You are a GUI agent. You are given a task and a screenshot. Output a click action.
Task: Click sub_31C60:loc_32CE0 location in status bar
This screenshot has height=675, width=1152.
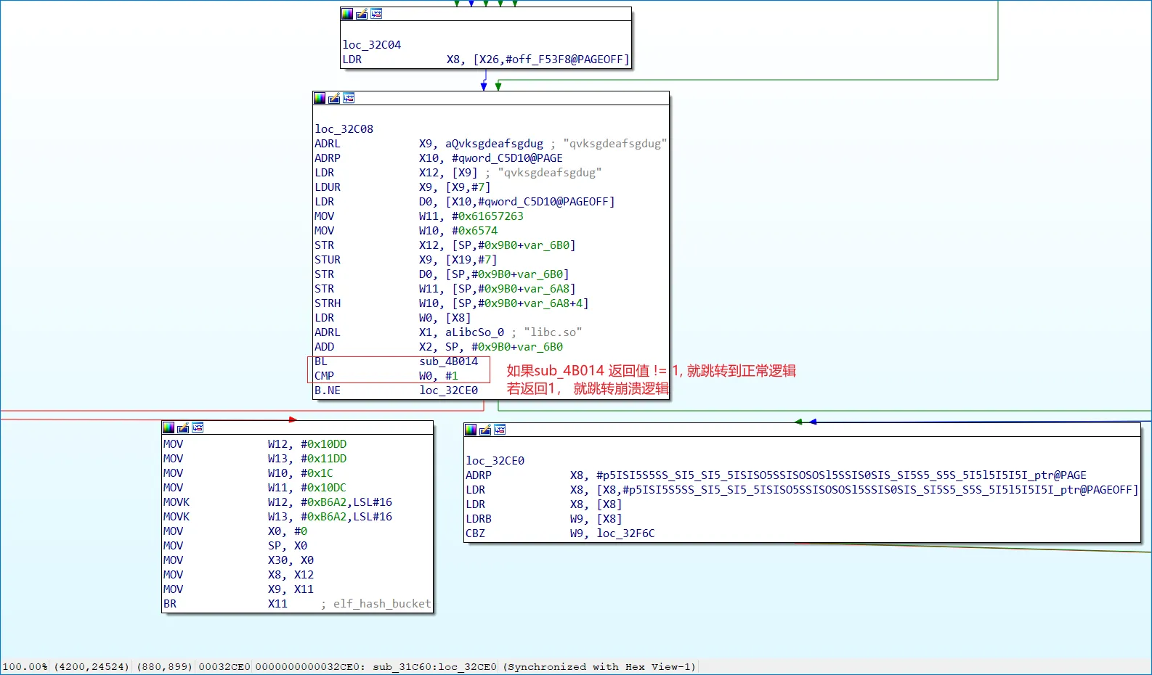click(435, 667)
